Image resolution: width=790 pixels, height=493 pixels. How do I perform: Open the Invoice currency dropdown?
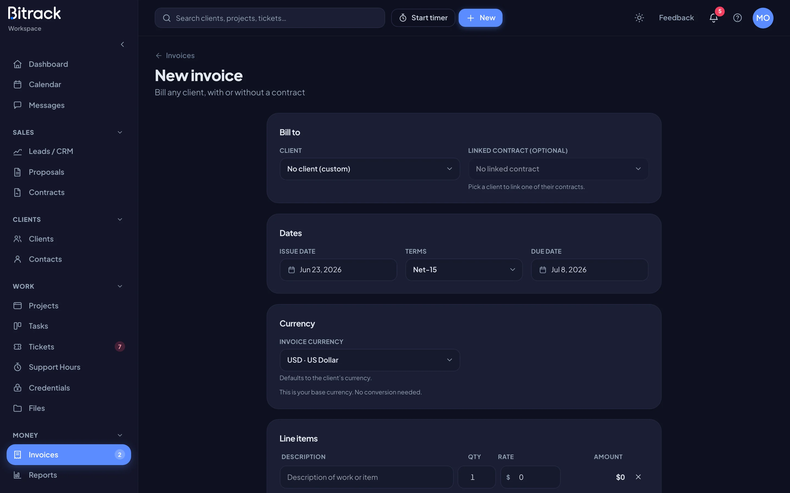(369, 360)
